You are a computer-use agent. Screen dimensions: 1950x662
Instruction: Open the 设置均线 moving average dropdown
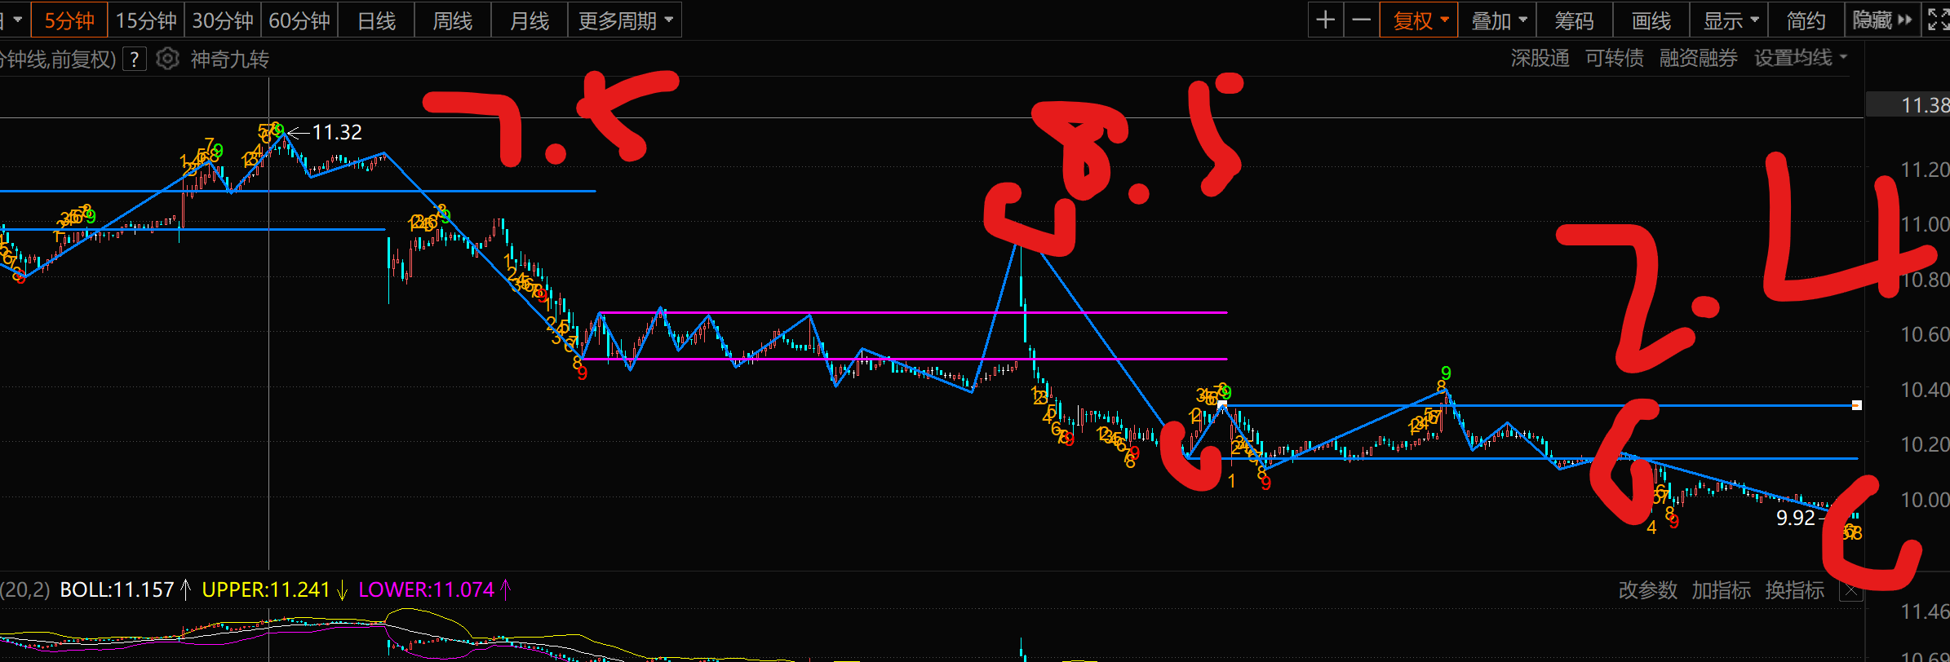pos(1800,58)
